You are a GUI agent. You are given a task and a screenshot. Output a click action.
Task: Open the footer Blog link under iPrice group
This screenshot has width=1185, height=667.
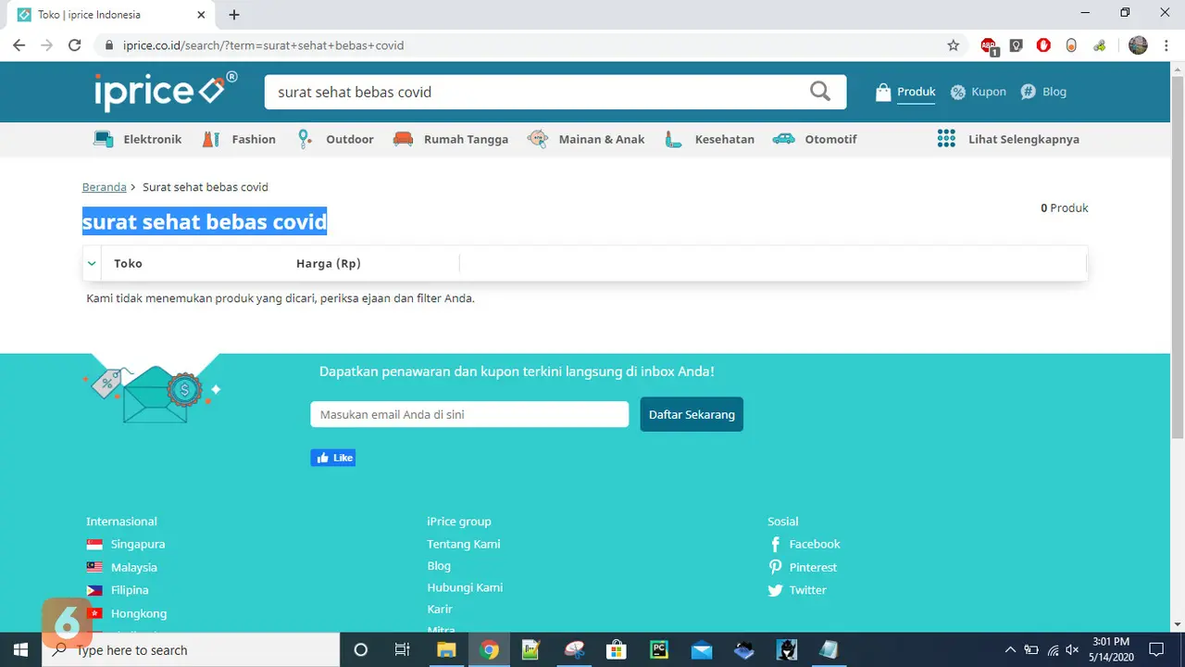pyautogui.click(x=439, y=565)
